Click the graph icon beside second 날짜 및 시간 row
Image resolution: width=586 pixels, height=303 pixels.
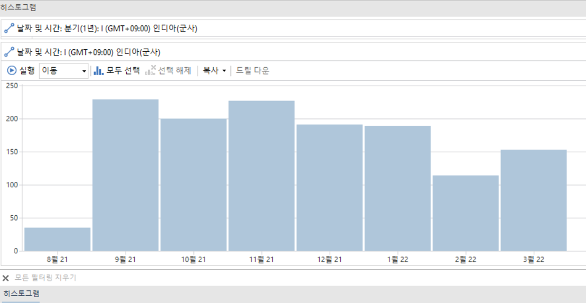[x=9, y=52]
